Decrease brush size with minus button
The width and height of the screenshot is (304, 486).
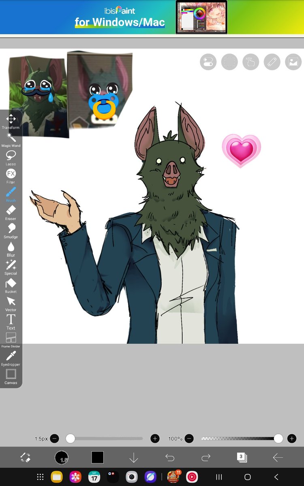[x=55, y=438]
